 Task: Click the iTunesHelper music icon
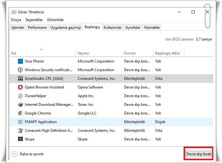coord(20,96)
